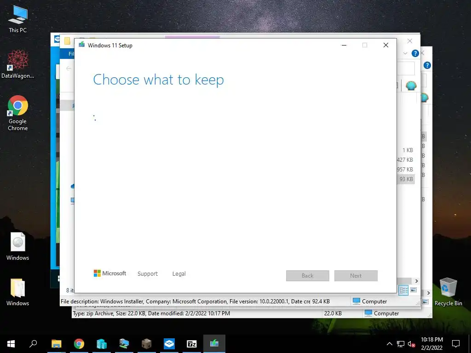Viewport: 471px width, 353px height.
Task: Select the 957 KB file size cell
Action: [405, 169]
